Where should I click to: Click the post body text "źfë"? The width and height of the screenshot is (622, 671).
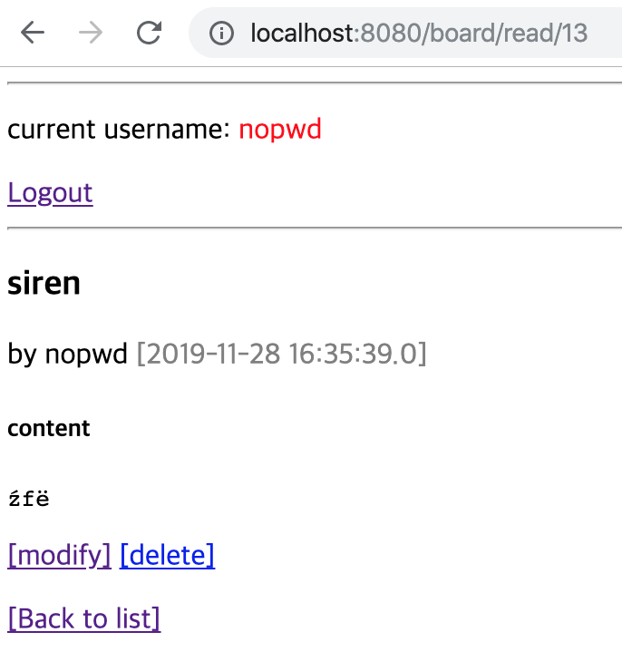[27, 498]
